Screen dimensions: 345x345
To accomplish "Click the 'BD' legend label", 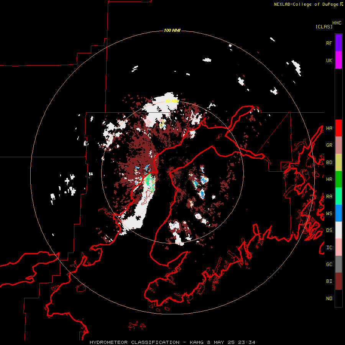I will pyautogui.click(x=329, y=163).
